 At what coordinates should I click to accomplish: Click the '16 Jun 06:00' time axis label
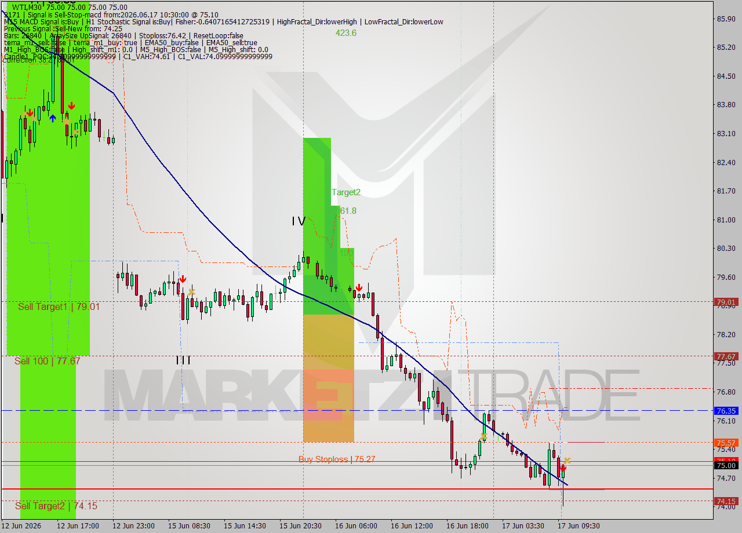click(x=356, y=525)
